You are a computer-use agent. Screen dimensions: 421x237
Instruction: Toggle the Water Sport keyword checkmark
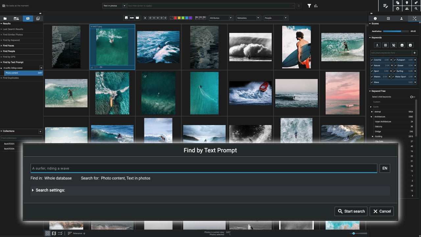393,77
